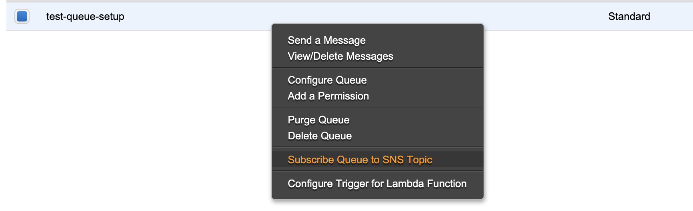Click the test-queue-setup queue name

85,16
